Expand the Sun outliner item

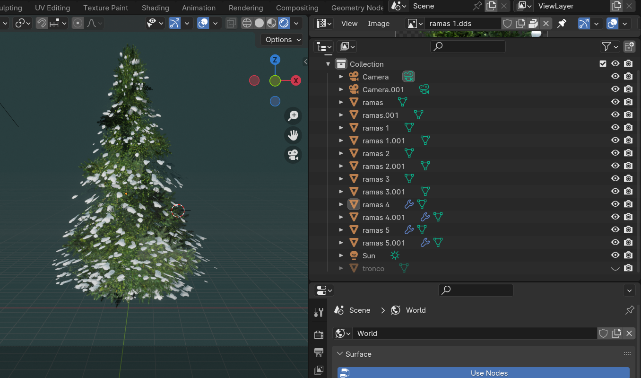(x=341, y=255)
